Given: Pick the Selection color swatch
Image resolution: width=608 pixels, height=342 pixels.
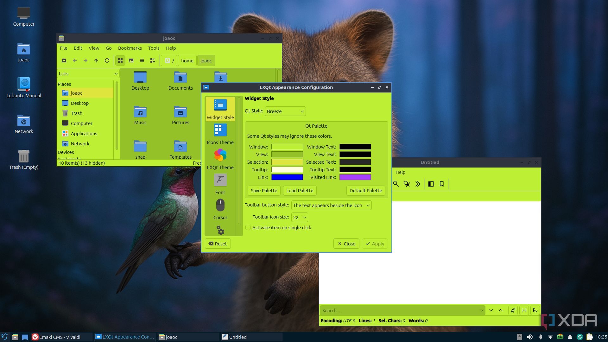Looking at the screenshot, I should (287, 162).
